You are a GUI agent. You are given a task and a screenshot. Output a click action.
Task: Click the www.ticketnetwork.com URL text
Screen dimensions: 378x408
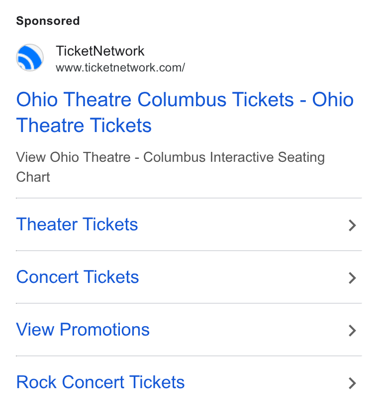[120, 68]
